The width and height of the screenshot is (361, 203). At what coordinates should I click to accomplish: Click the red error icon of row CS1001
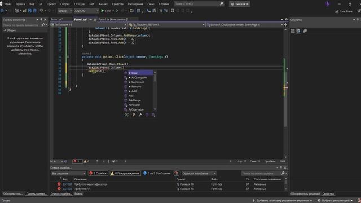click(x=59, y=184)
